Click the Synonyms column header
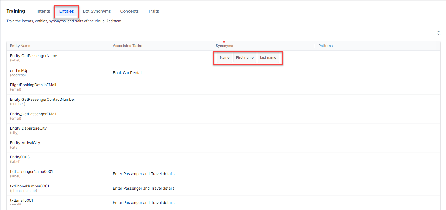 (224, 46)
